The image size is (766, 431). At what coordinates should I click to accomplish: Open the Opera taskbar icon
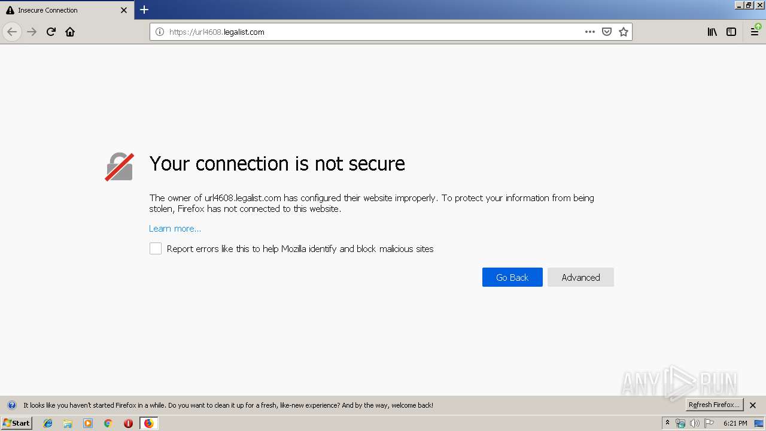[128, 423]
